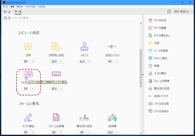Viewport: 195px width, 136px height.
Task: Expand dropdown arrow beside スタンプ 追加 button
Action: coord(89,62)
